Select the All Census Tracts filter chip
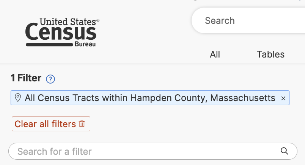 coord(150,98)
